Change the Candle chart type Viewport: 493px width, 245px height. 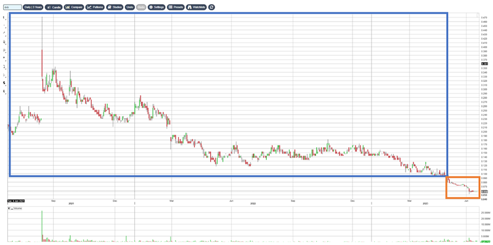point(54,7)
